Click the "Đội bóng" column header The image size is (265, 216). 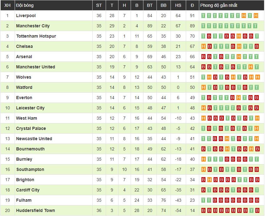(x=25, y=5)
